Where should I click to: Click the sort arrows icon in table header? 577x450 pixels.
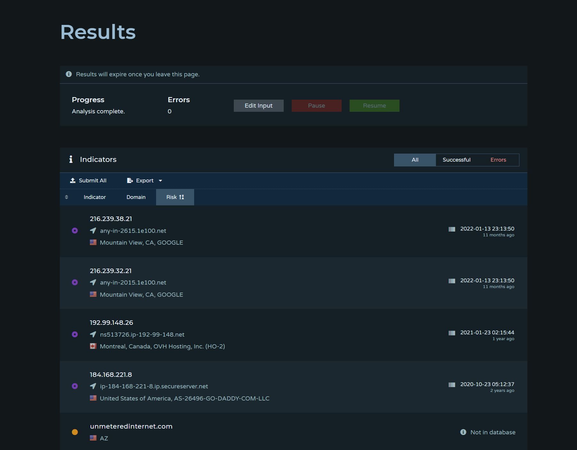coord(67,197)
